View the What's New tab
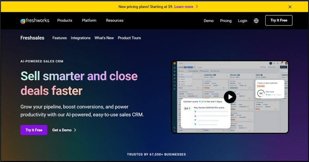The image size is (309, 162). [x=104, y=38]
